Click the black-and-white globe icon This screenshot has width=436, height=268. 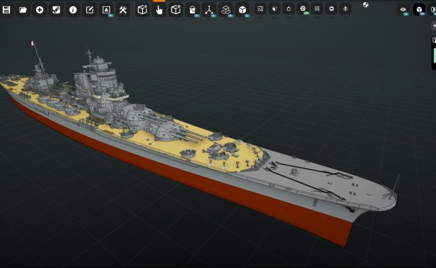(x=366, y=4)
